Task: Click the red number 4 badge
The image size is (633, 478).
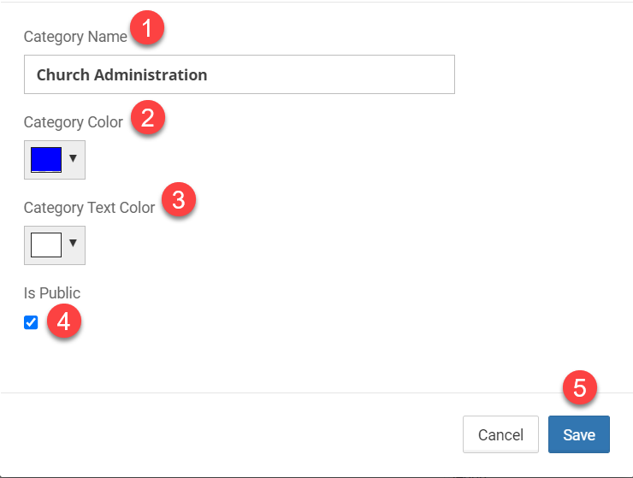Action: click(x=63, y=322)
